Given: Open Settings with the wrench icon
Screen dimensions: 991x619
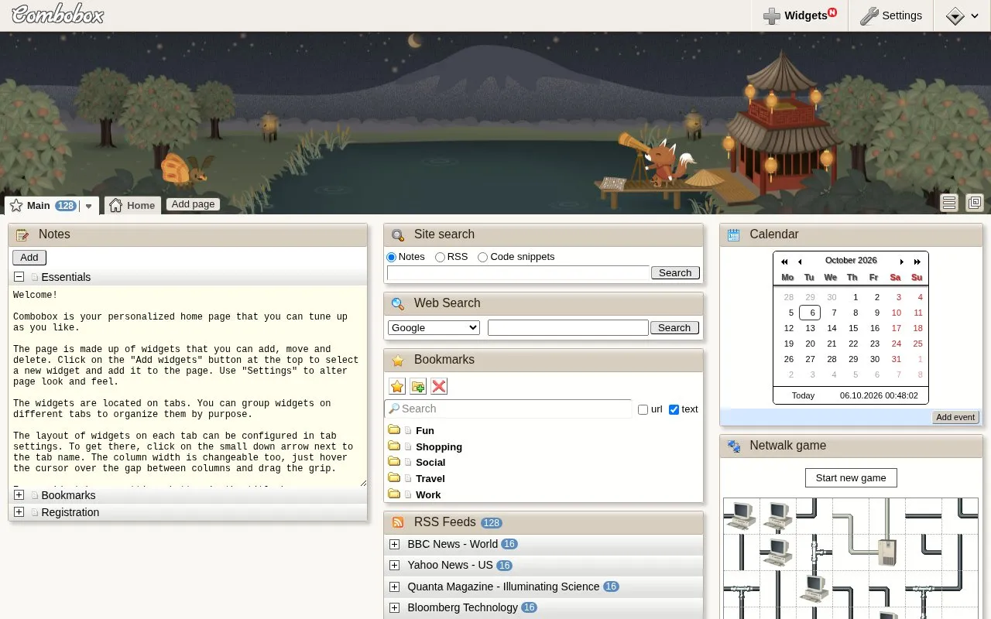Looking at the screenshot, I should pyautogui.click(x=890, y=15).
